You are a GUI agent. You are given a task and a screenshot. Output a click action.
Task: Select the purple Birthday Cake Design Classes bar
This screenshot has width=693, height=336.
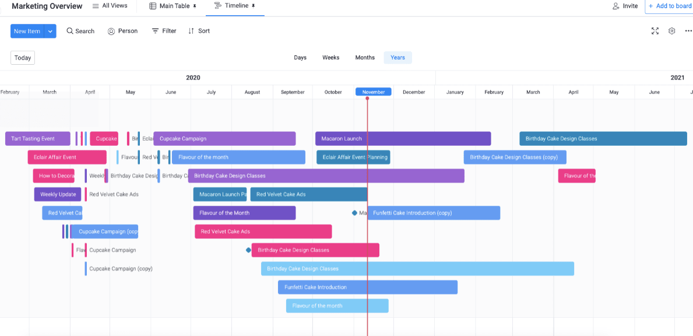tap(326, 176)
